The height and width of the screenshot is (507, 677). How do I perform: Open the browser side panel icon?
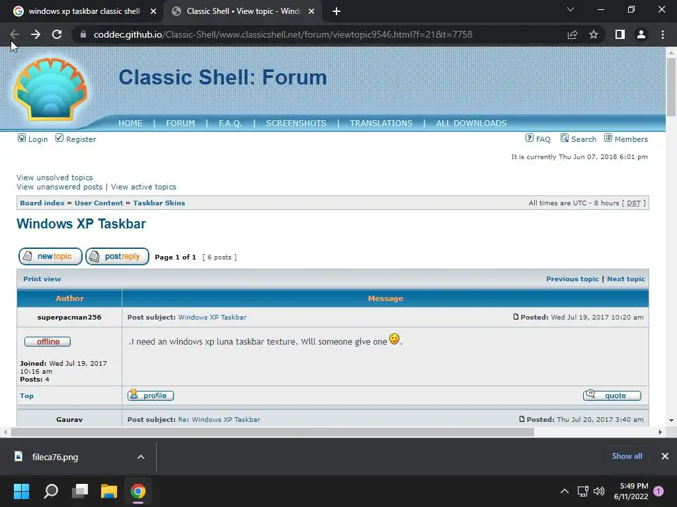coord(620,34)
